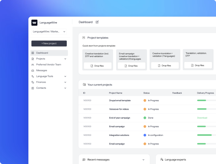Go to Preferred Vendor Team
Screen dimensions: 216x164
point(49,65)
